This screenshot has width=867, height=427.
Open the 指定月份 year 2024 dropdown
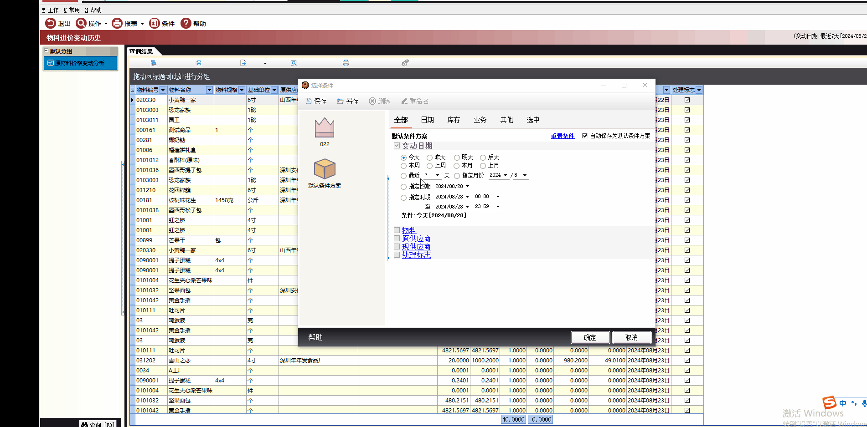[x=505, y=175]
